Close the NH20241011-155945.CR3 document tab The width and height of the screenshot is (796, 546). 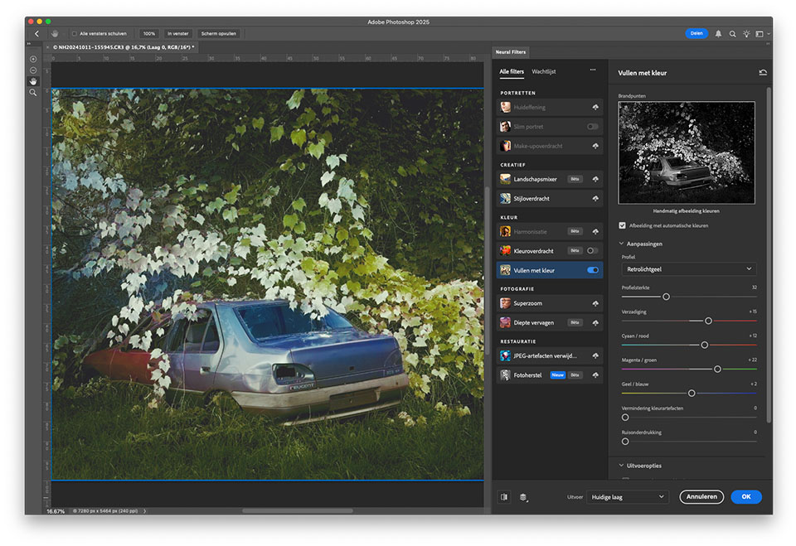click(x=48, y=47)
